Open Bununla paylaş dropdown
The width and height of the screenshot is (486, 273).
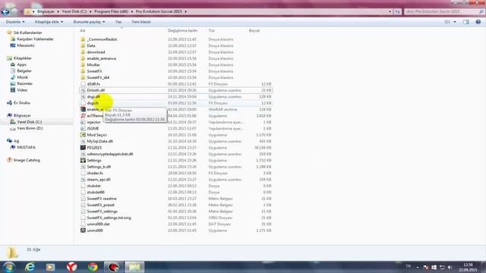pos(89,22)
